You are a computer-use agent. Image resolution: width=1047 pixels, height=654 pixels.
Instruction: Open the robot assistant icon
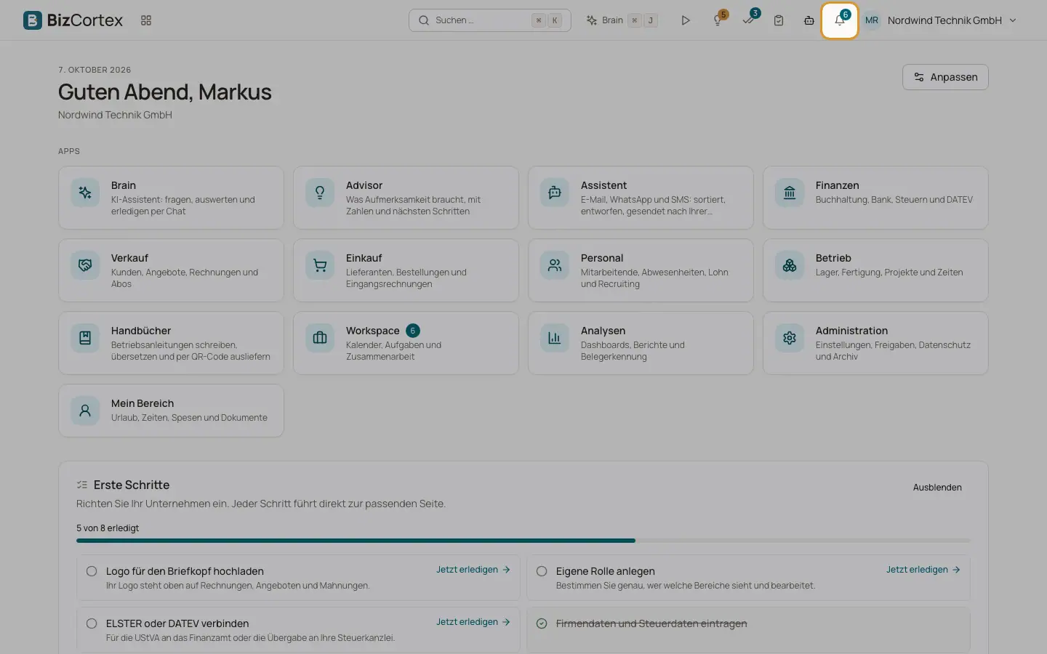pyautogui.click(x=809, y=20)
